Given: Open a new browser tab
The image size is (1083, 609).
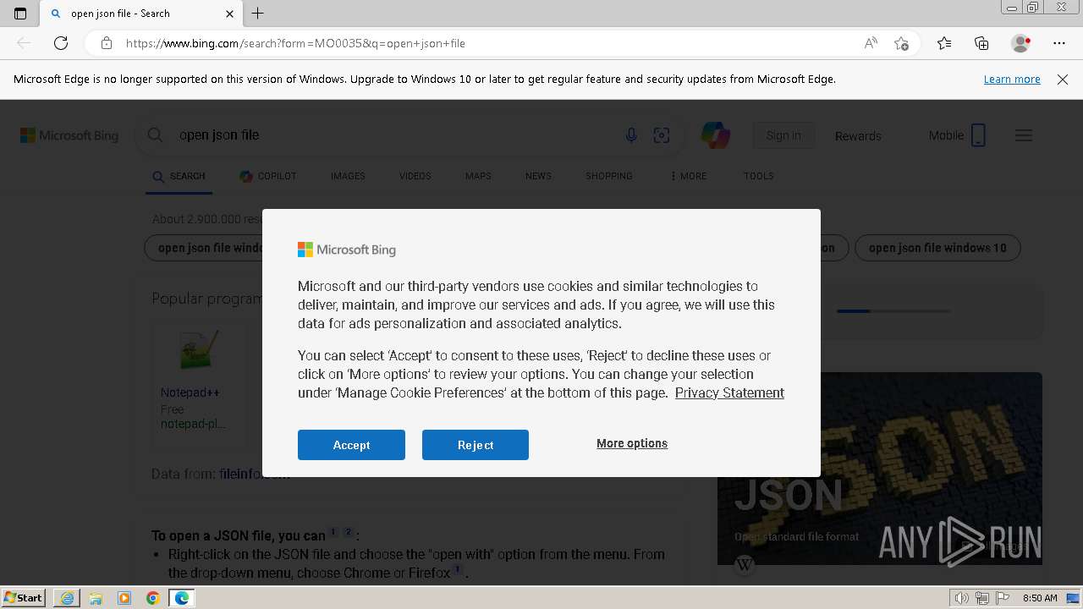Looking at the screenshot, I should tap(258, 14).
